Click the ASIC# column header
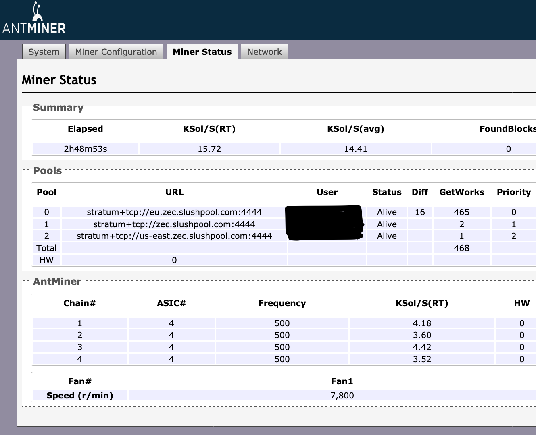 [171, 303]
